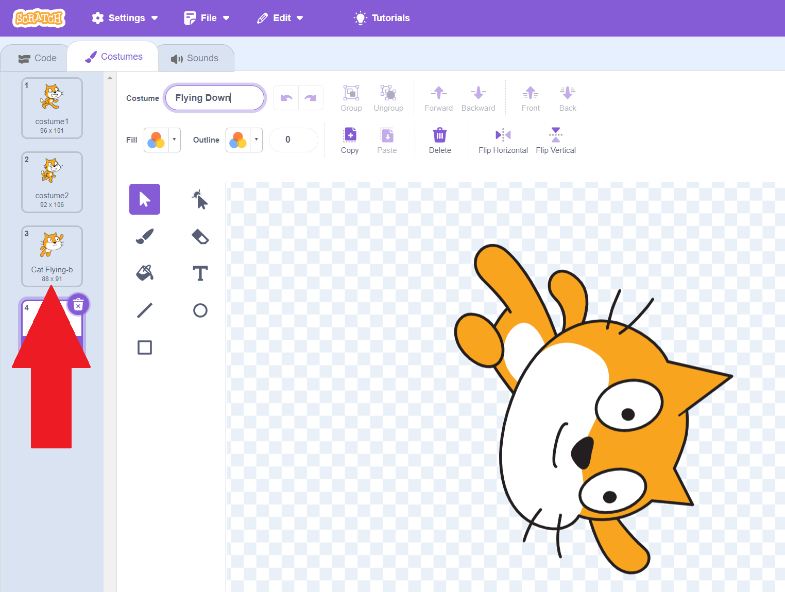
Task: Open the Settings menu
Action: tap(125, 18)
